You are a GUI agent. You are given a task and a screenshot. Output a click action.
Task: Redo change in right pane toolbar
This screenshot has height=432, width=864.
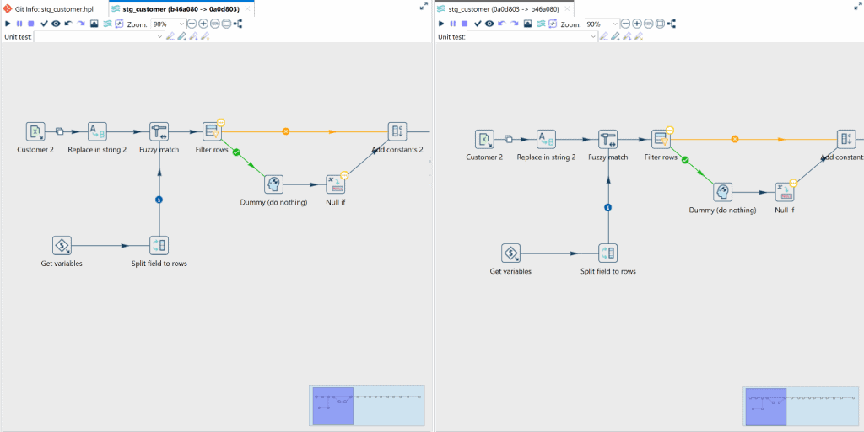pyautogui.click(x=515, y=24)
